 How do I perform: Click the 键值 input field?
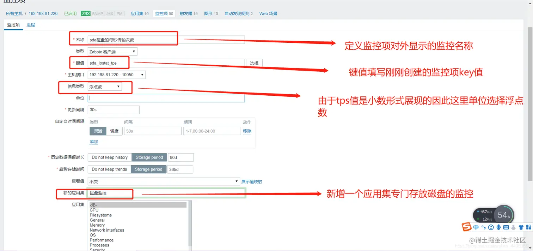click(166, 63)
